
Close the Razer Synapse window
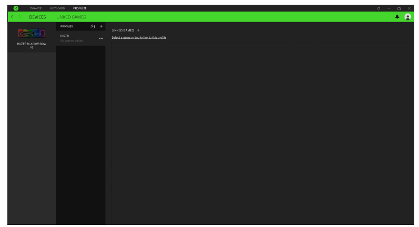409,8
